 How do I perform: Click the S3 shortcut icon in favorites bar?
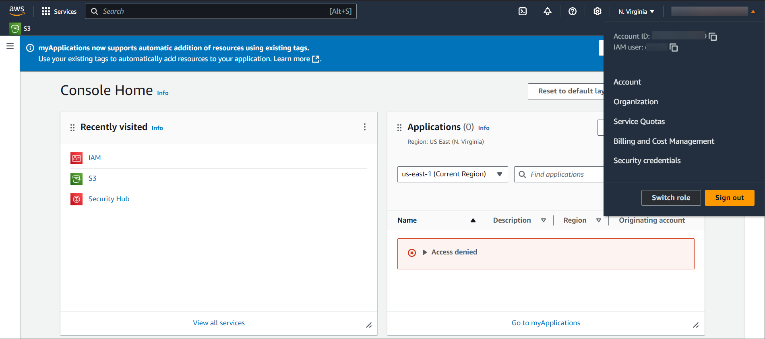coord(15,28)
